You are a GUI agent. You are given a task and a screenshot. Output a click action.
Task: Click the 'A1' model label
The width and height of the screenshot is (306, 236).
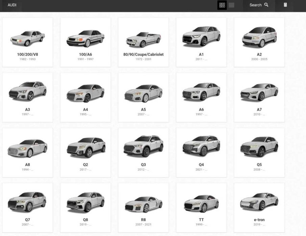tap(201, 54)
